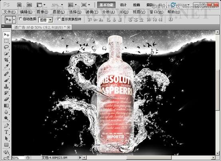Click the horizontal scrollbar right arrow

213,158
